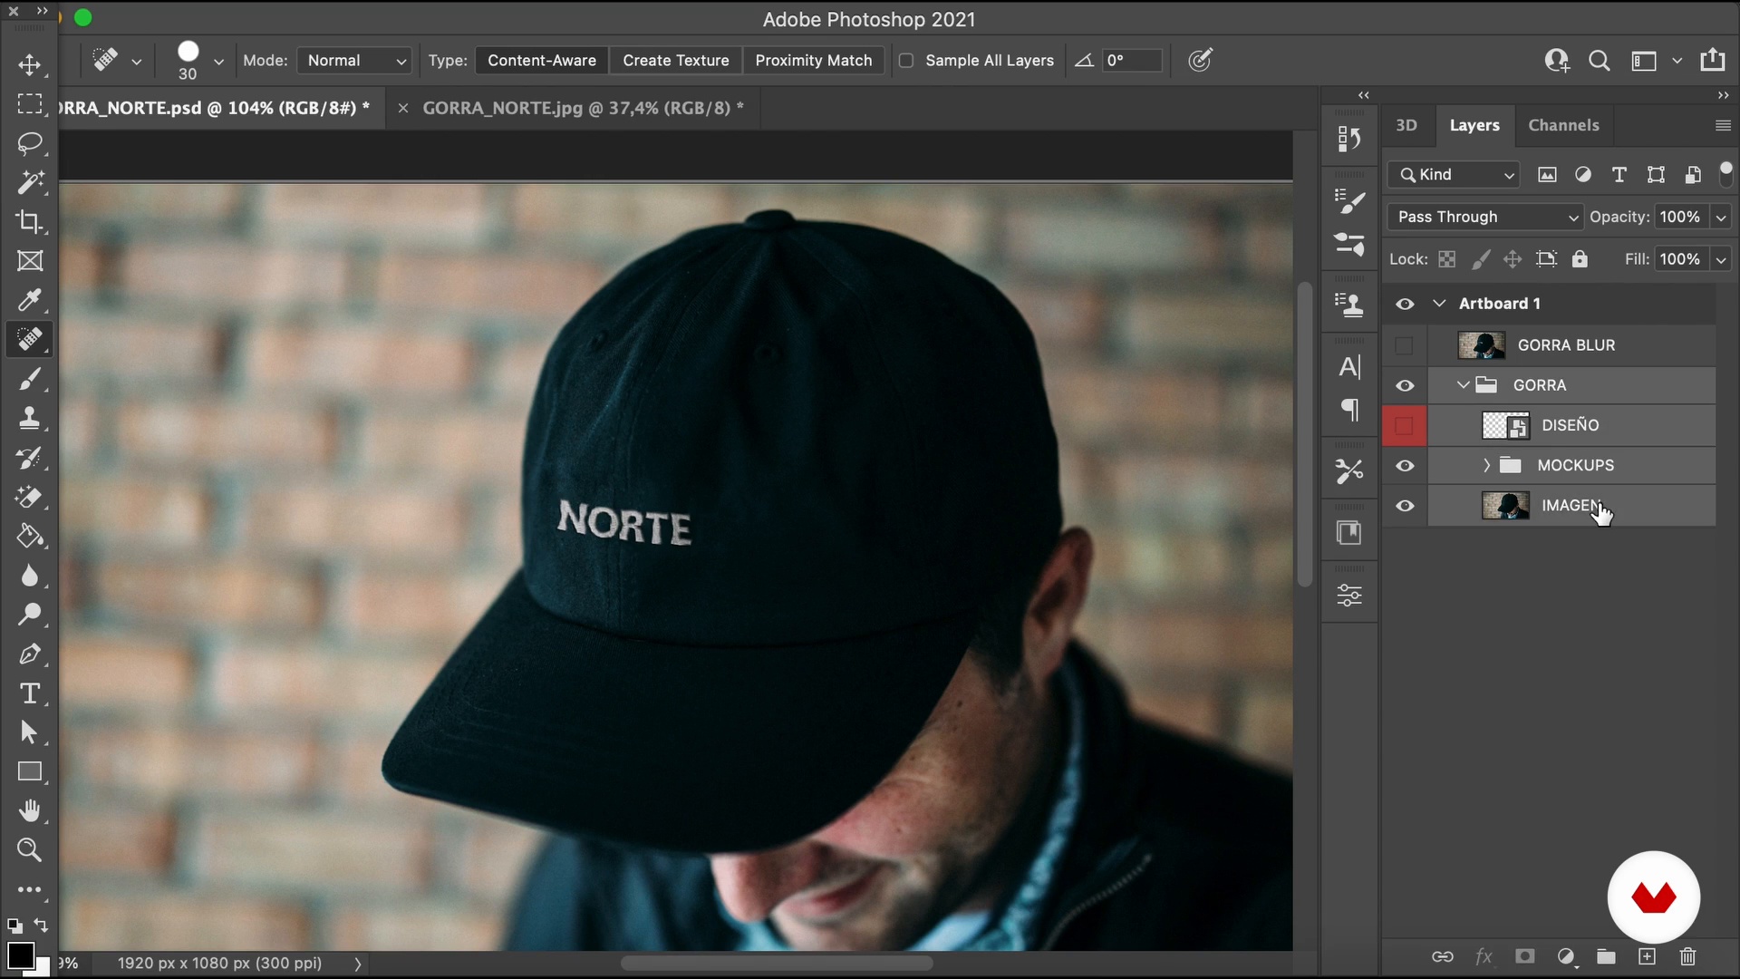Open the Opacity value dropdown arrow
Viewport: 1740px width, 979px height.
pyautogui.click(x=1720, y=218)
